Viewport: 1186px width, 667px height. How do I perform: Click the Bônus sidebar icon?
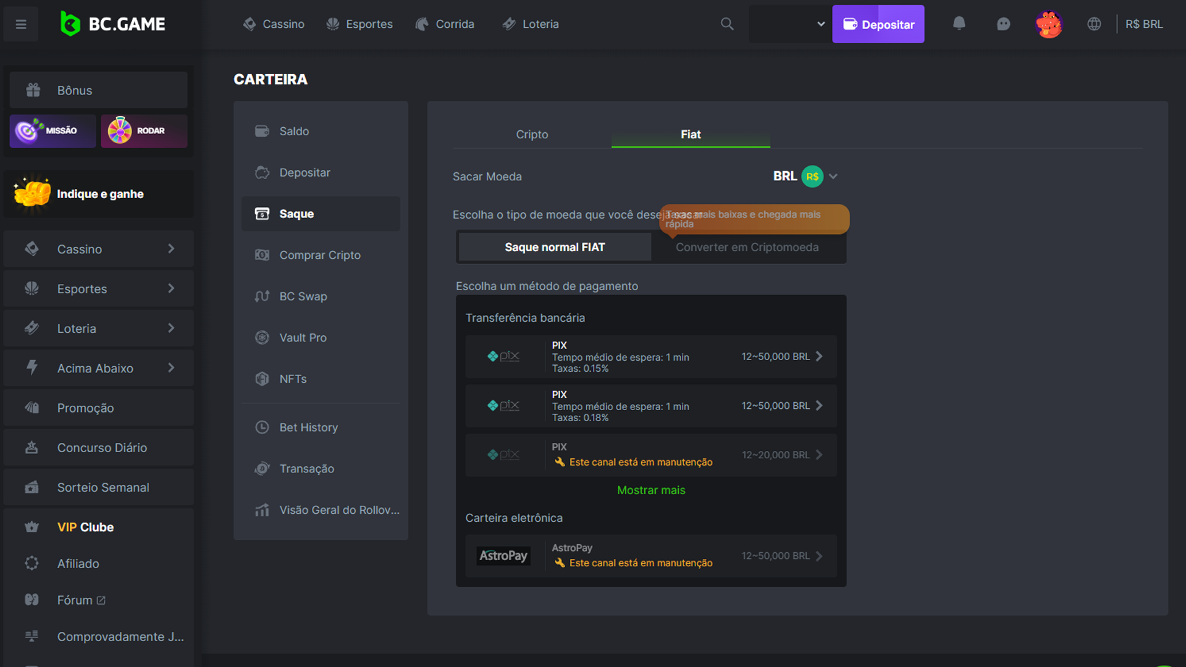(x=33, y=90)
